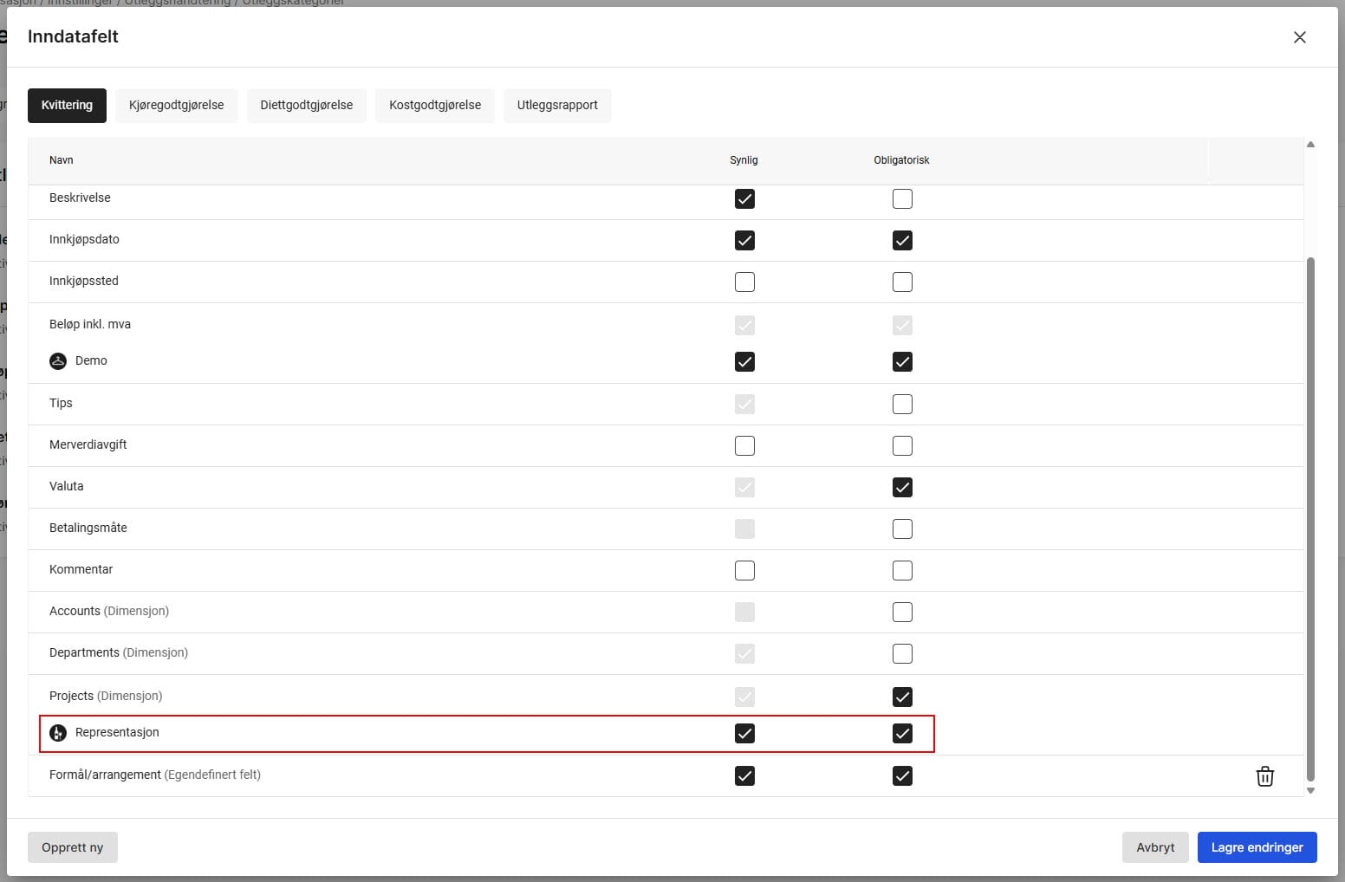
Task: Uncheck Obligatorisk for Innkjøpsdato
Action: point(902,241)
